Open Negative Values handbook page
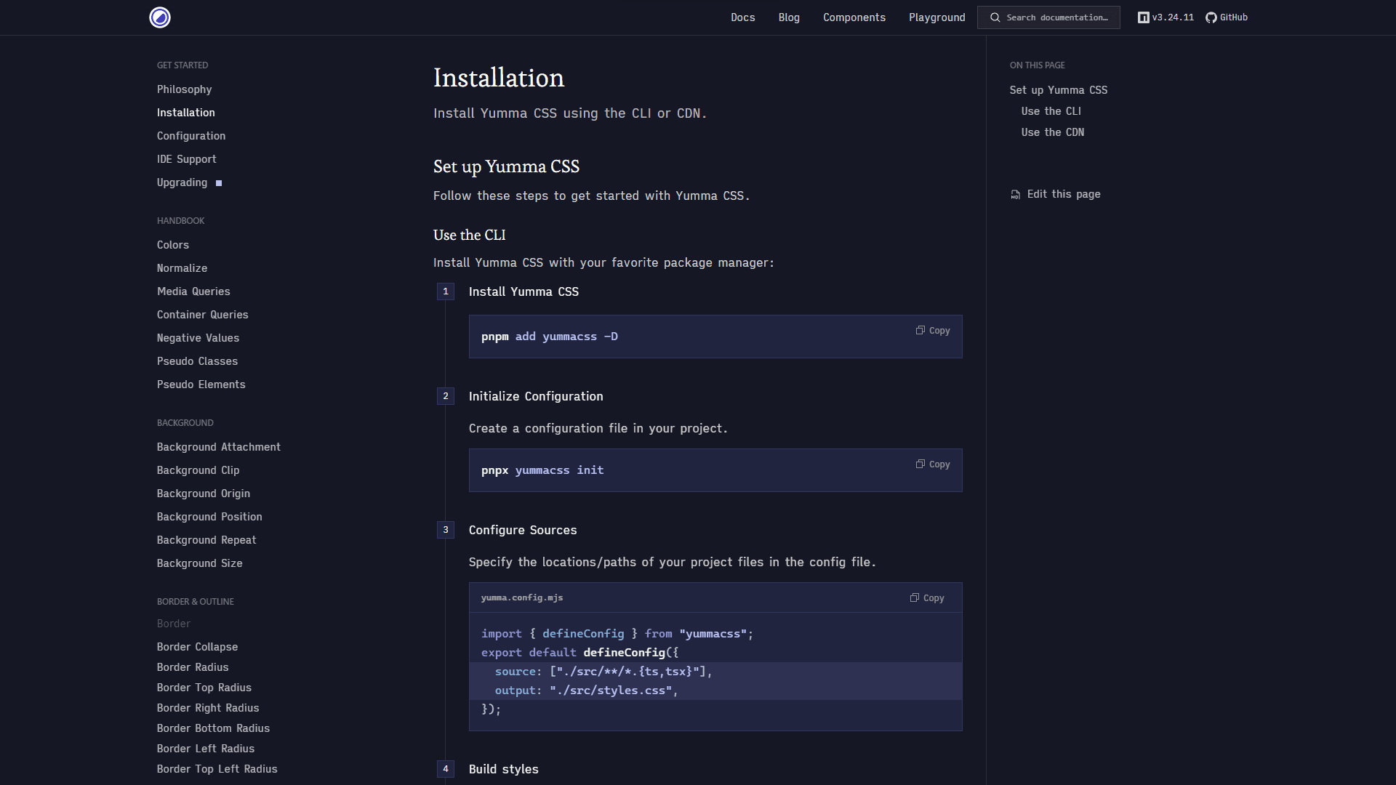Viewport: 1396px width, 785px height. (198, 338)
